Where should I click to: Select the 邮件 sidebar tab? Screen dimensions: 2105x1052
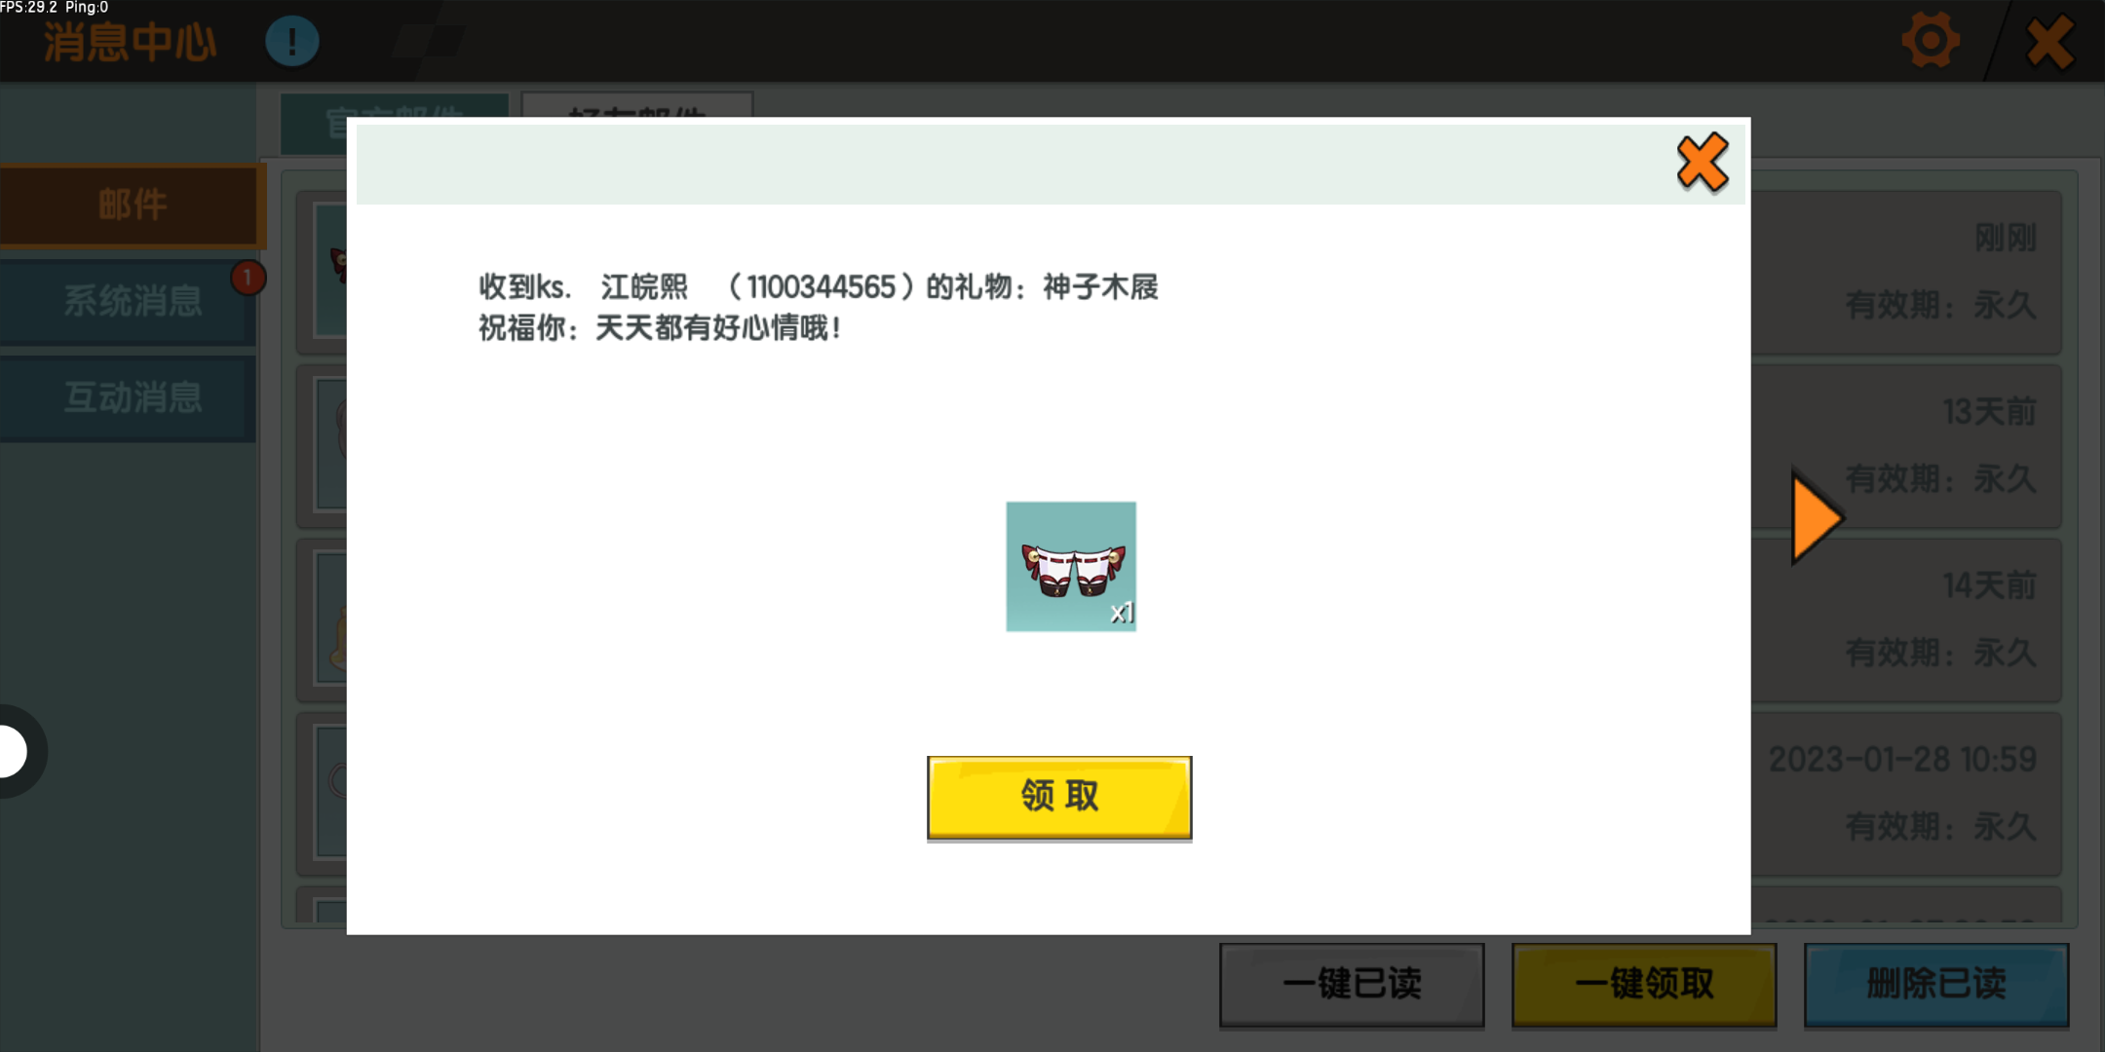coord(132,206)
